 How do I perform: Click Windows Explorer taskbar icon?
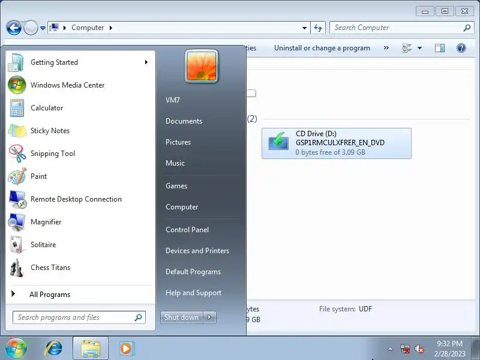pos(91,349)
